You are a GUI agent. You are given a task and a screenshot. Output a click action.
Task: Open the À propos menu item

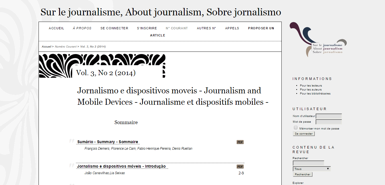point(82,28)
